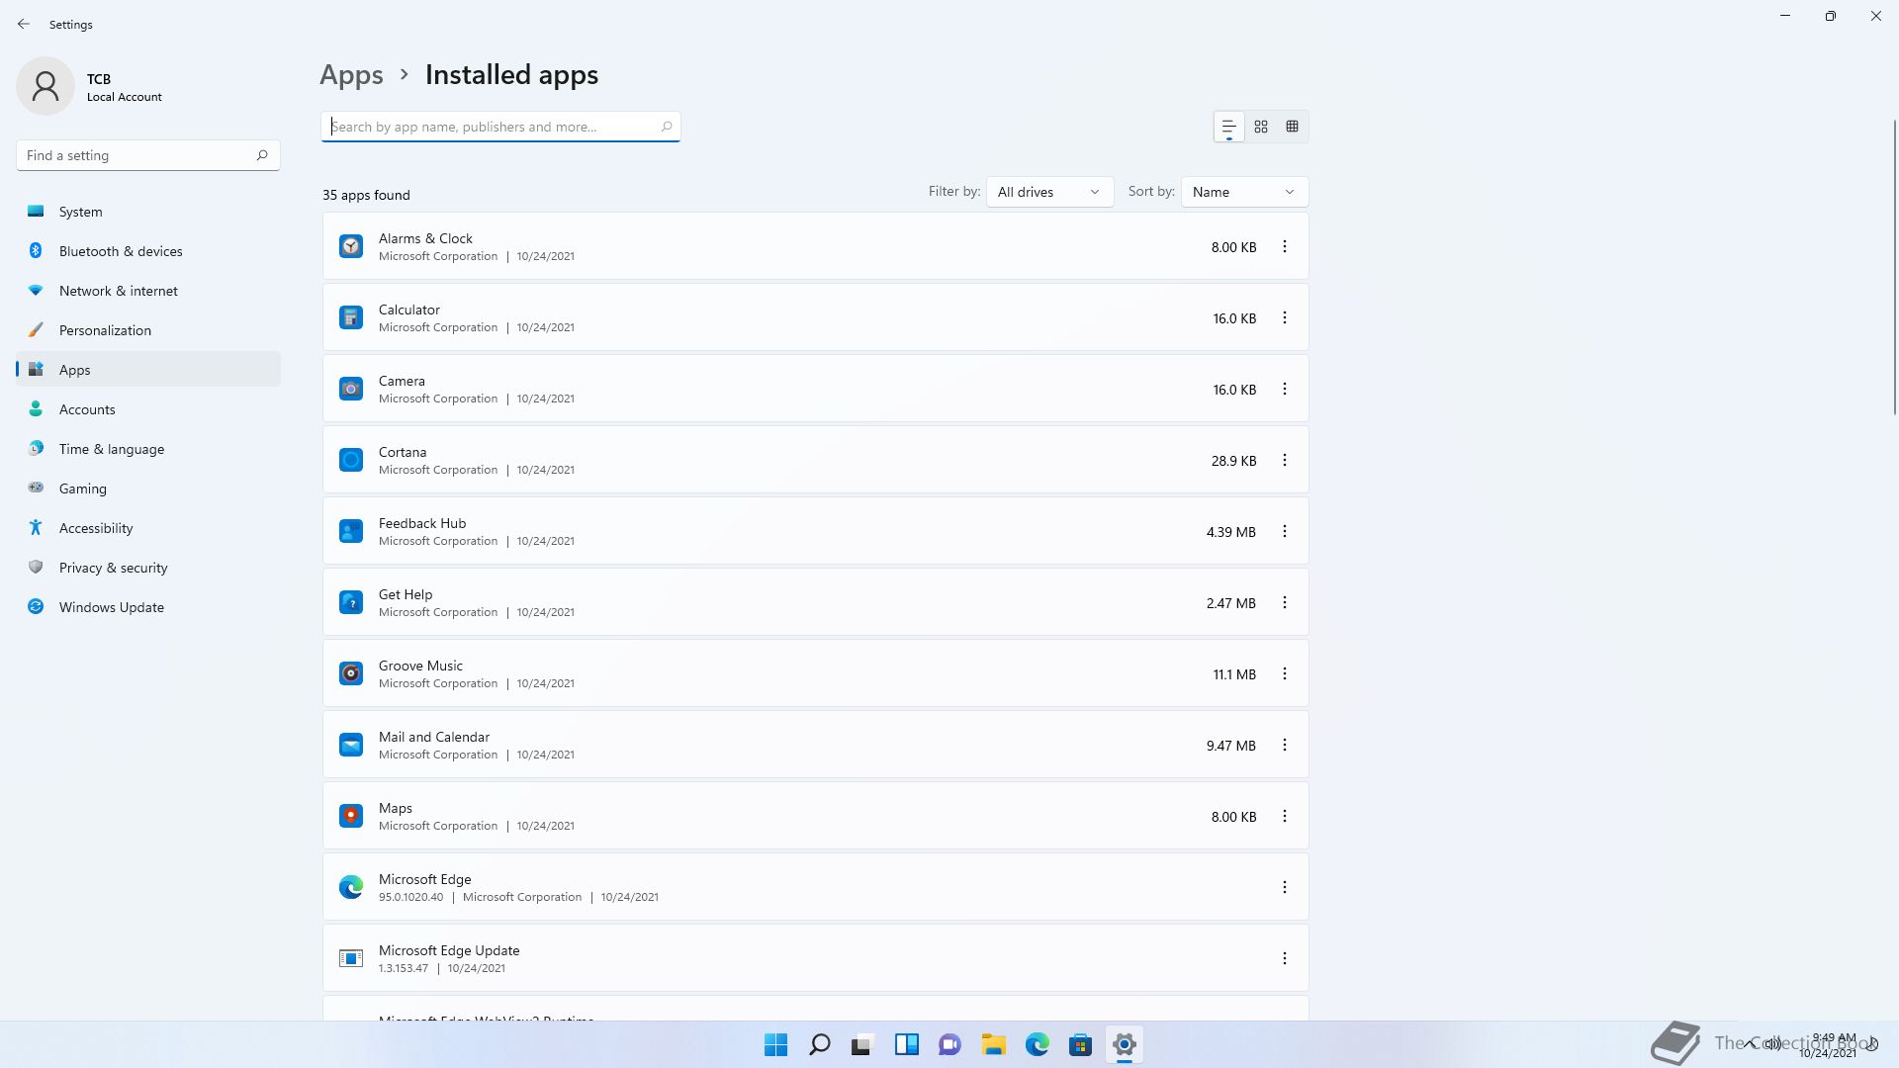This screenshot has width=1899, height=1068.
Task: Click the Settings gear on the taskbar
Action: click(1124, 1044)
